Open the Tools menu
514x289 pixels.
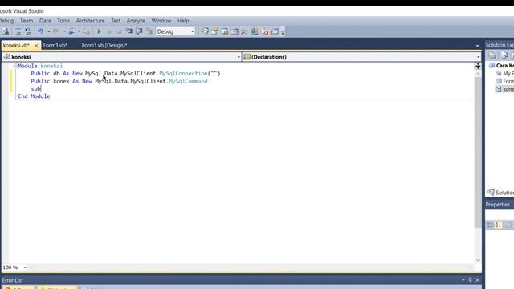coord(63,21)
